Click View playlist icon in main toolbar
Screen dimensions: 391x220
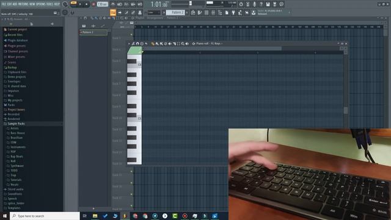click(193, 12)
